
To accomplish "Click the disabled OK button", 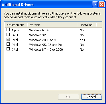I will point(68,97).
